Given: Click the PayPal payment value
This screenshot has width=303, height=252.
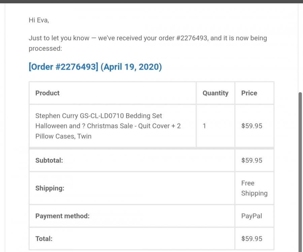Looking at the screenshot, I should 251,216.
